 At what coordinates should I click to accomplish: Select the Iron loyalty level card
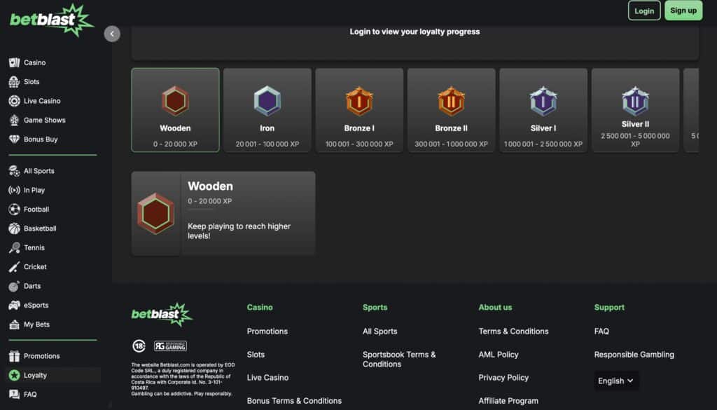(x=267, y=110)
